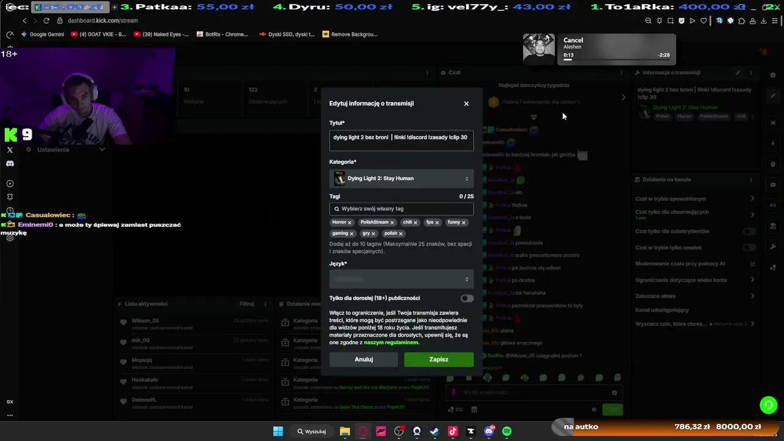Remove the Horror tag
Viewport: 784px width, 441px height.
(x=350, y=223)
